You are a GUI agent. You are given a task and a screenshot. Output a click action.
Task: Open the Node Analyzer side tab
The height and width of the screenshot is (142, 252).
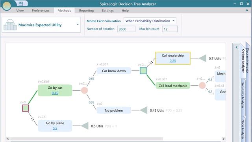click(243, 129)
